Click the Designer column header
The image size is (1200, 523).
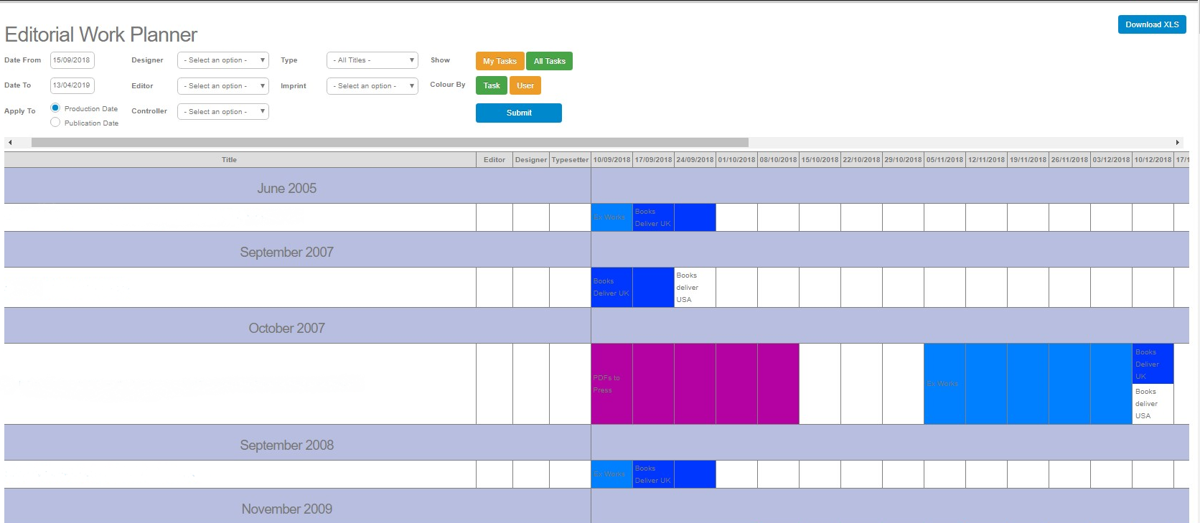click(531, 159)
